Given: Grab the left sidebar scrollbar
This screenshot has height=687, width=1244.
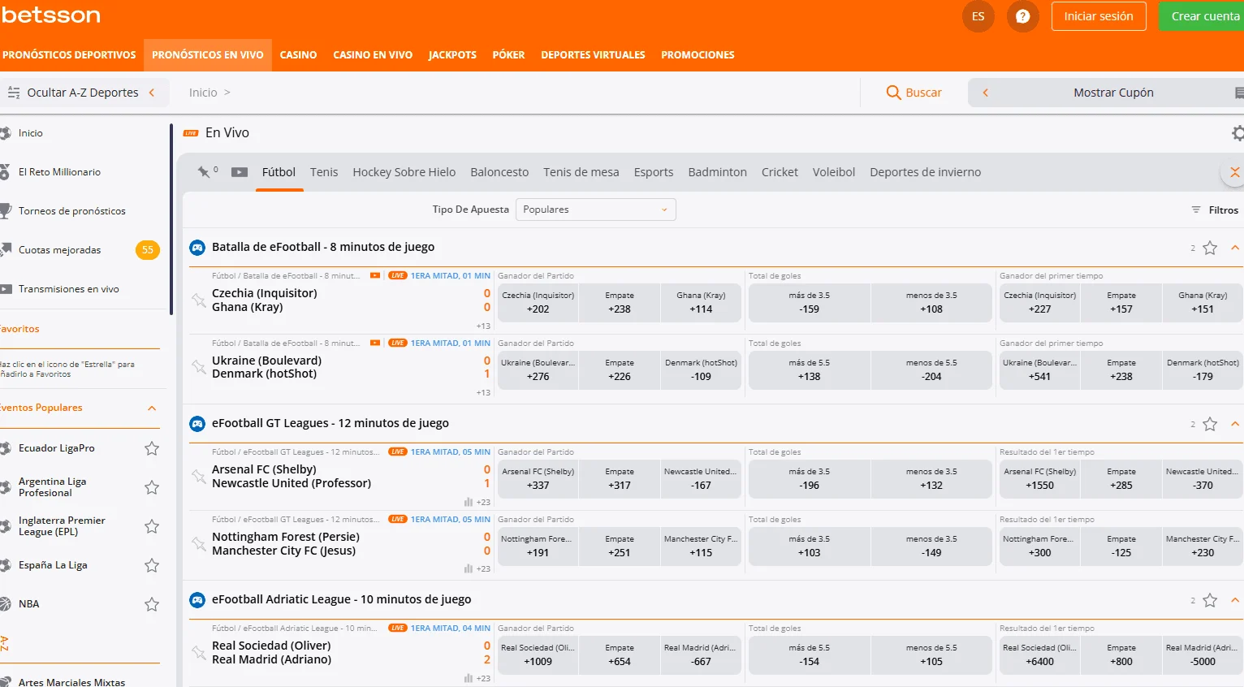Looking at the screenshot, I should (171, 219).
